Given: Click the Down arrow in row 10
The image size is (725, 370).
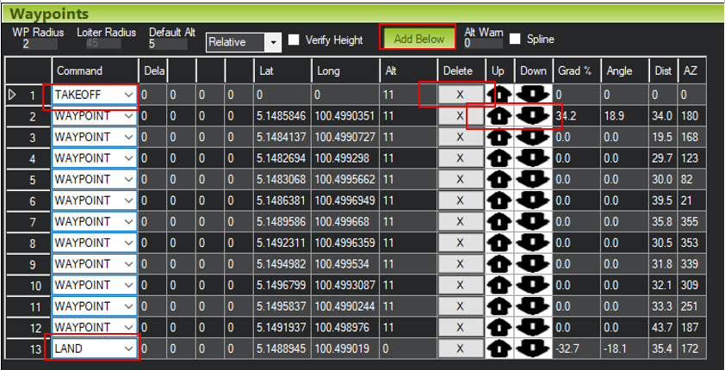Looking at the screenshot, I should (x=533, y=285).
